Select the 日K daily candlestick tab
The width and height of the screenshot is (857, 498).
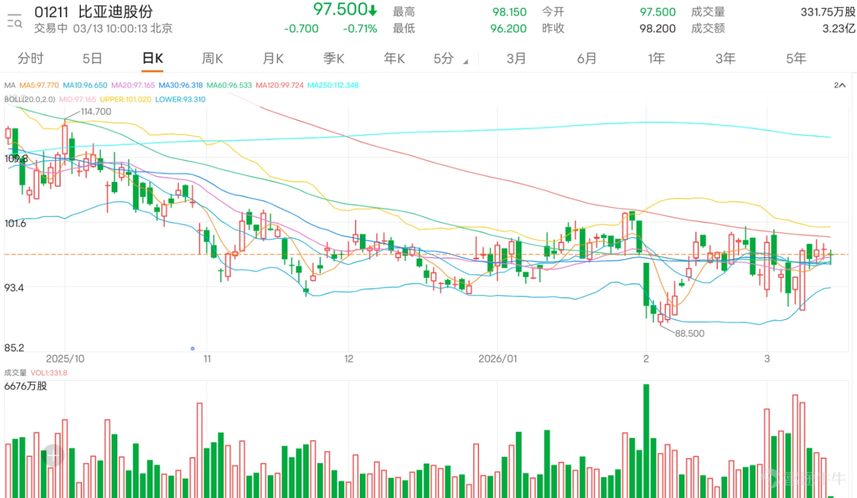[x=153, y=58]
